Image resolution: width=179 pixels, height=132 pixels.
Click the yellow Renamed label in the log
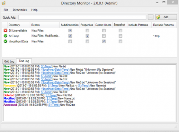(10, 86)
